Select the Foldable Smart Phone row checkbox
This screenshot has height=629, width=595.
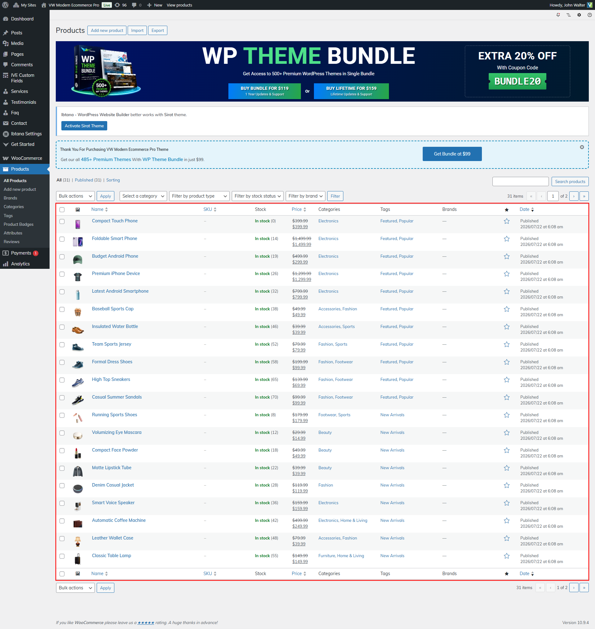click(62, 239)
